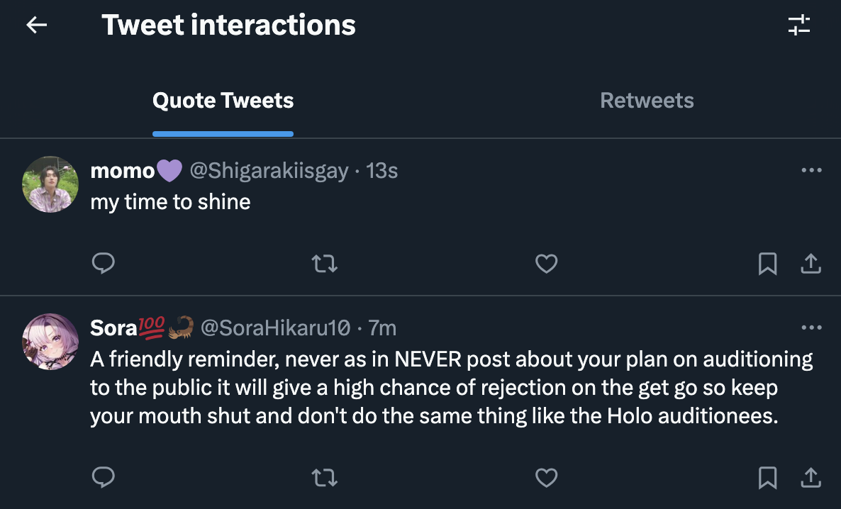The width and height of the screenshot is (841, 509).
Task: Open the @SoraHikaru10 profile link
Action: (x=275, y=328)
